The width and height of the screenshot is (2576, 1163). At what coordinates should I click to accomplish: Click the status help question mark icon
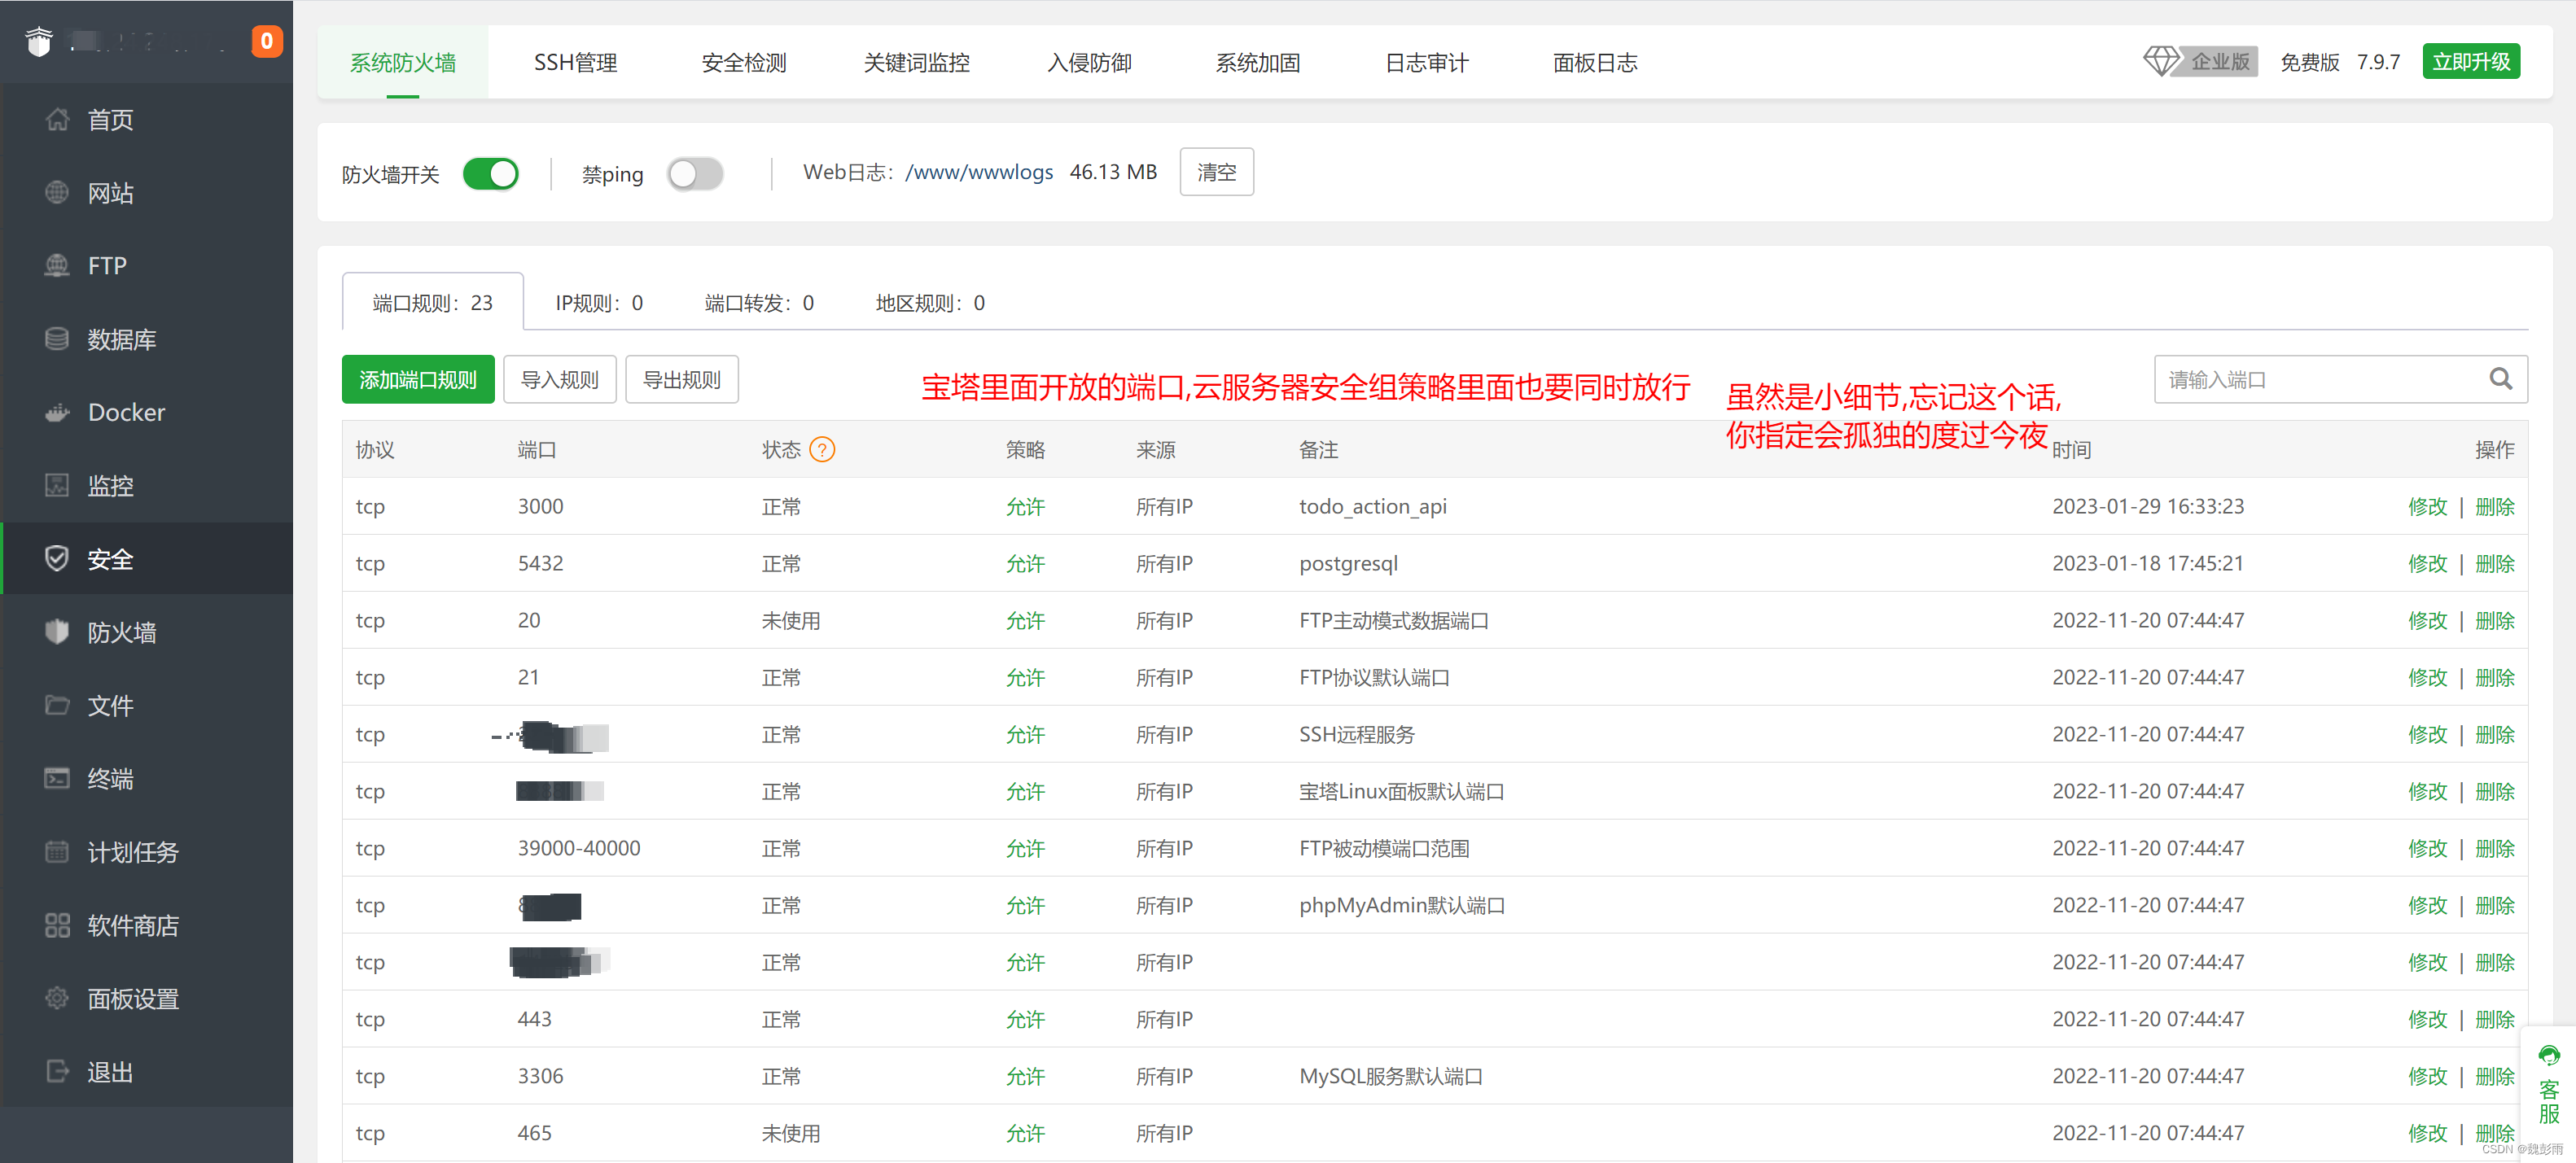click(x=821, y=450)
